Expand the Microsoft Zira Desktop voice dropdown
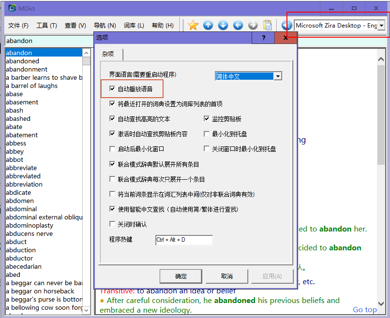Viewport: 390px width, 318px height. [x=382, y=26]
